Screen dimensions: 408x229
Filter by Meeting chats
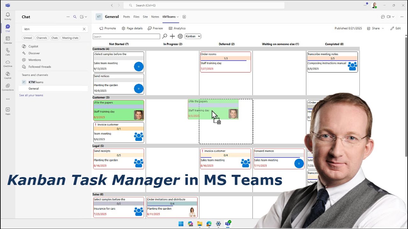(70, 38)
